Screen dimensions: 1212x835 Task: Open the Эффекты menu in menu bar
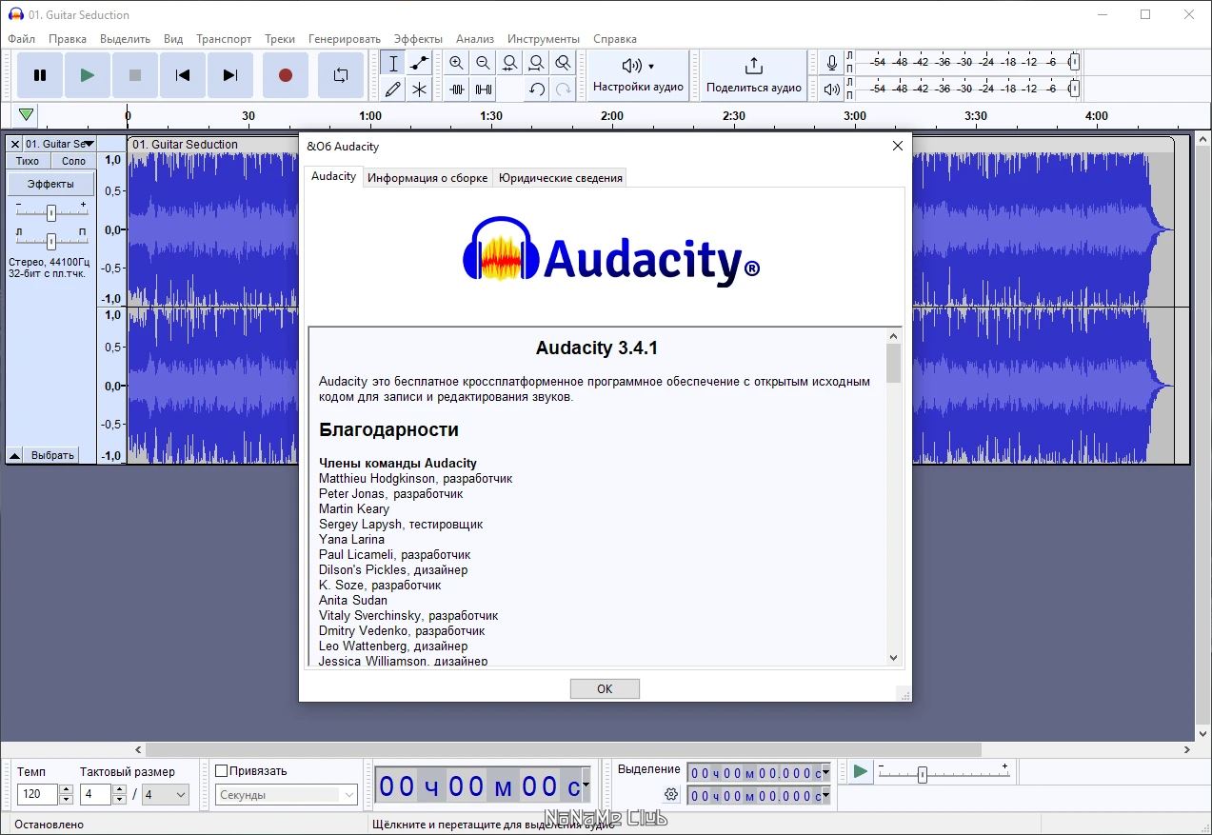pos(418,39)
